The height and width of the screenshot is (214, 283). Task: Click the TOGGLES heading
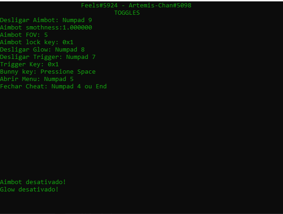[x=127, y=13]
